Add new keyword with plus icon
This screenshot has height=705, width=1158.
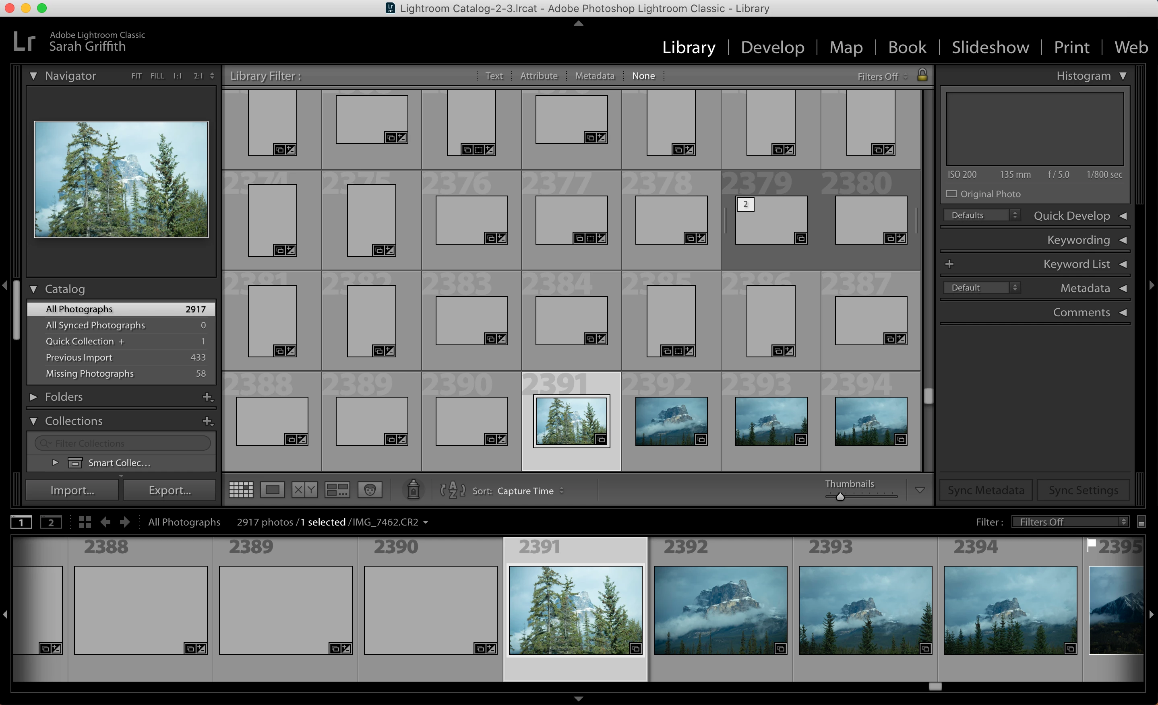coord(949,264)
